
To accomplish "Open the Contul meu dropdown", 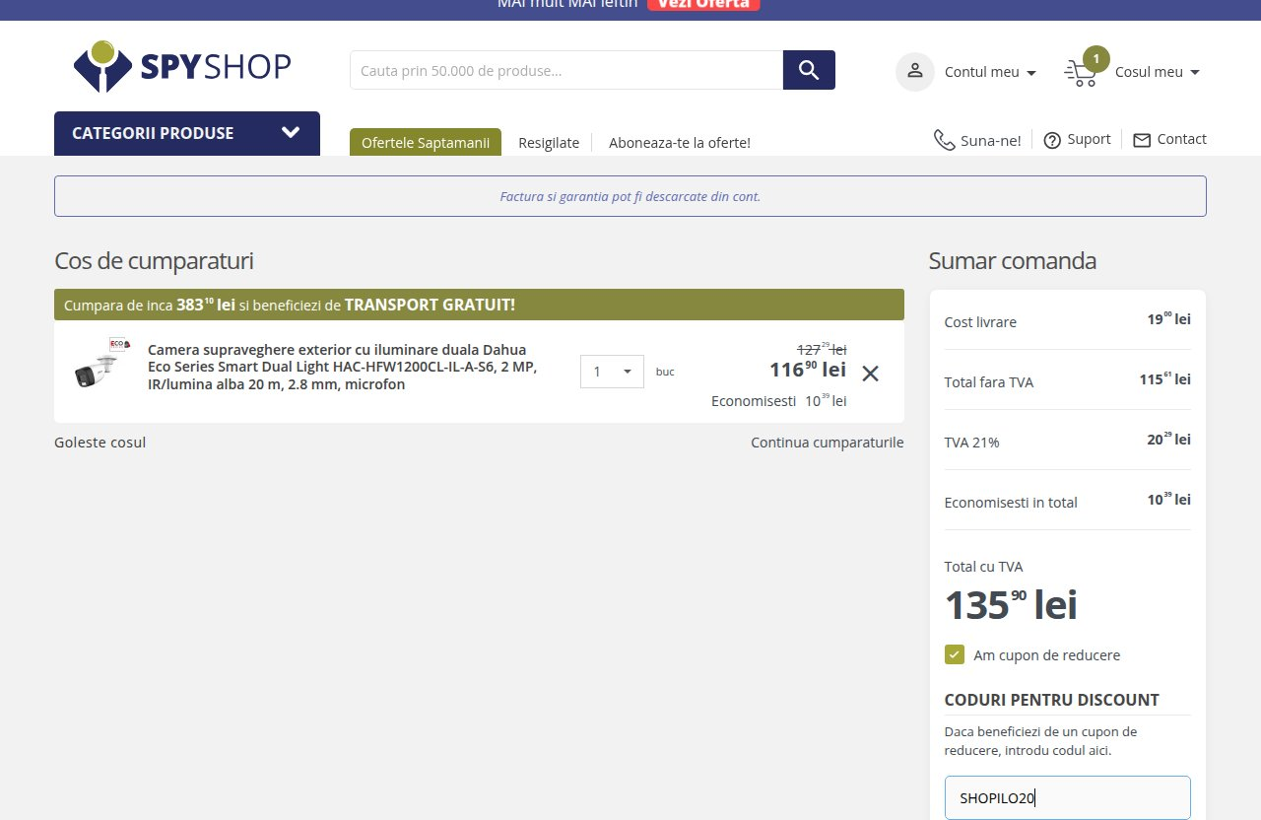I will pyautogui.click(x=990, y=72).
